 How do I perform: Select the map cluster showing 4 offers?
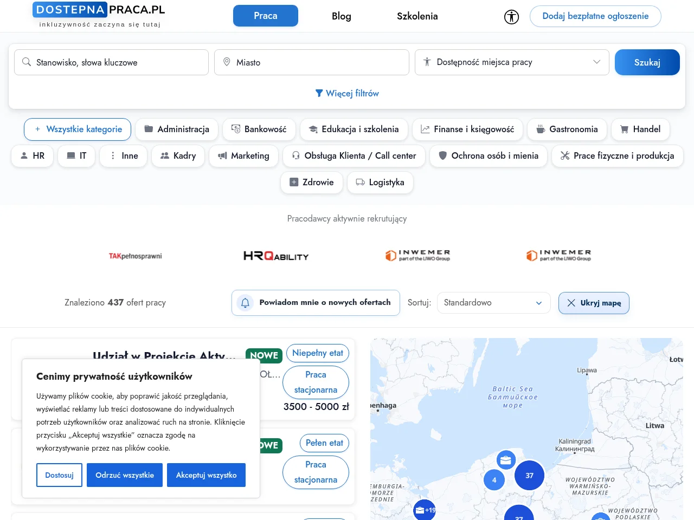pyautogui.click(x=494, y=480)
